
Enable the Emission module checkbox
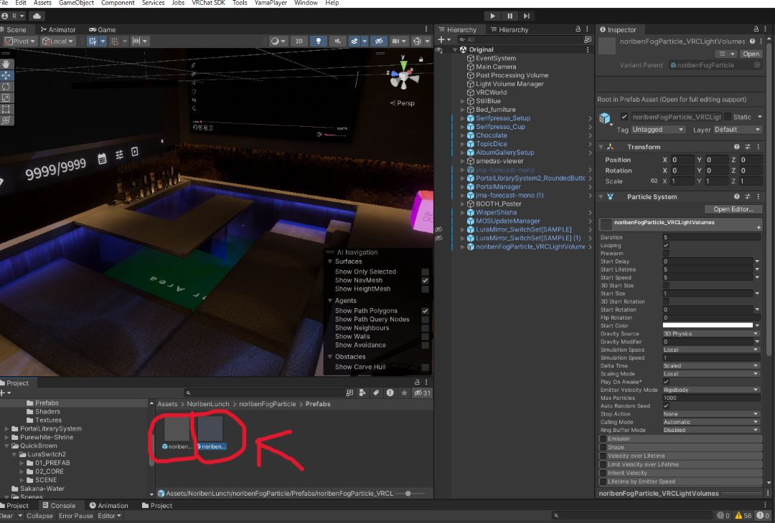(x=603, y=438)
